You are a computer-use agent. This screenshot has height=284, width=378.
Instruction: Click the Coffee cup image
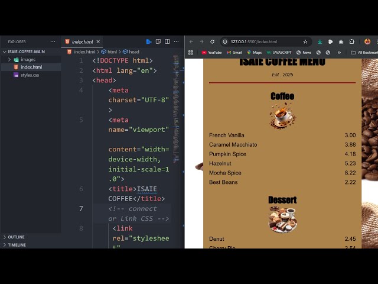(x=282, y=115)
